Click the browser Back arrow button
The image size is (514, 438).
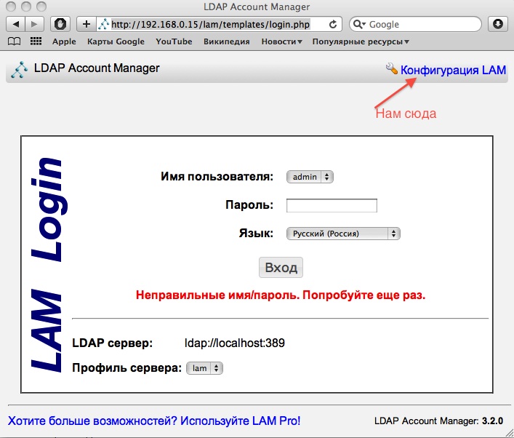coord(16,24)
